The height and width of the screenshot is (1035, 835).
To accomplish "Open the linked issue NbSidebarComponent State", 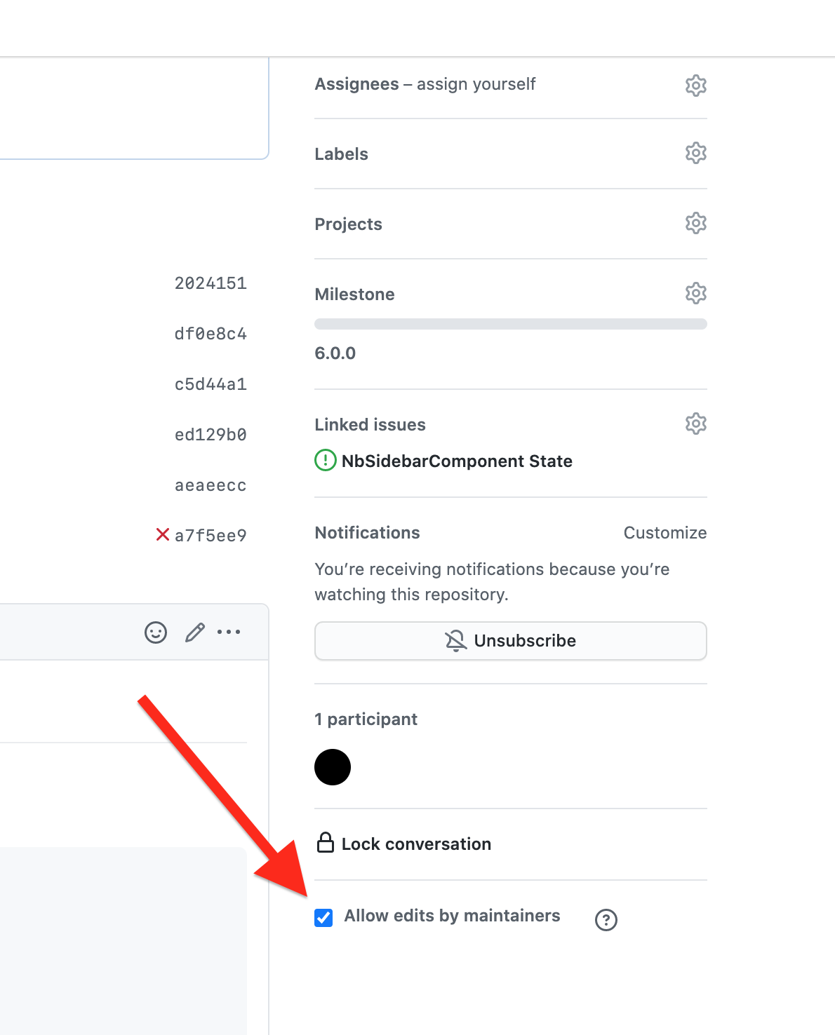I will tap(457, 461).
